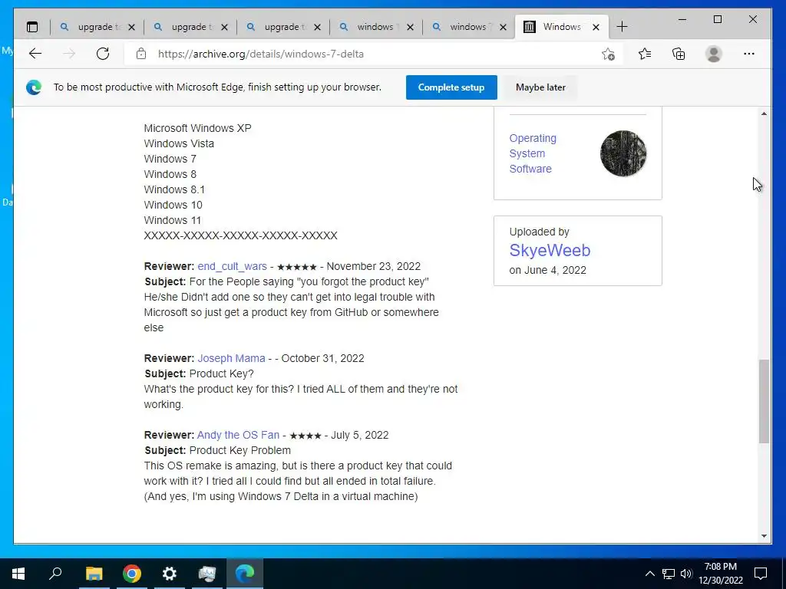Open reviewer Joseph Mama profile

click(231, 358)
